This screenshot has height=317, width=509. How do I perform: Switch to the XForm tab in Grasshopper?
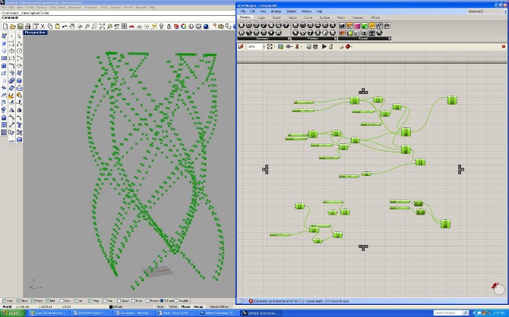pos(375,17)
